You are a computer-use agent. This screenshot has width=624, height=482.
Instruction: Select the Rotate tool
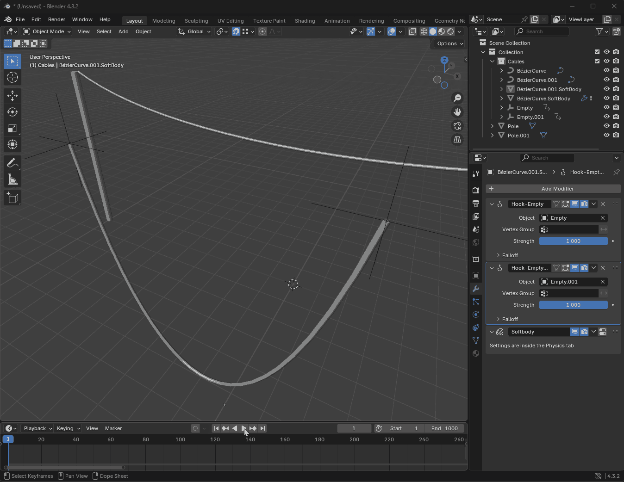(12, 112)
